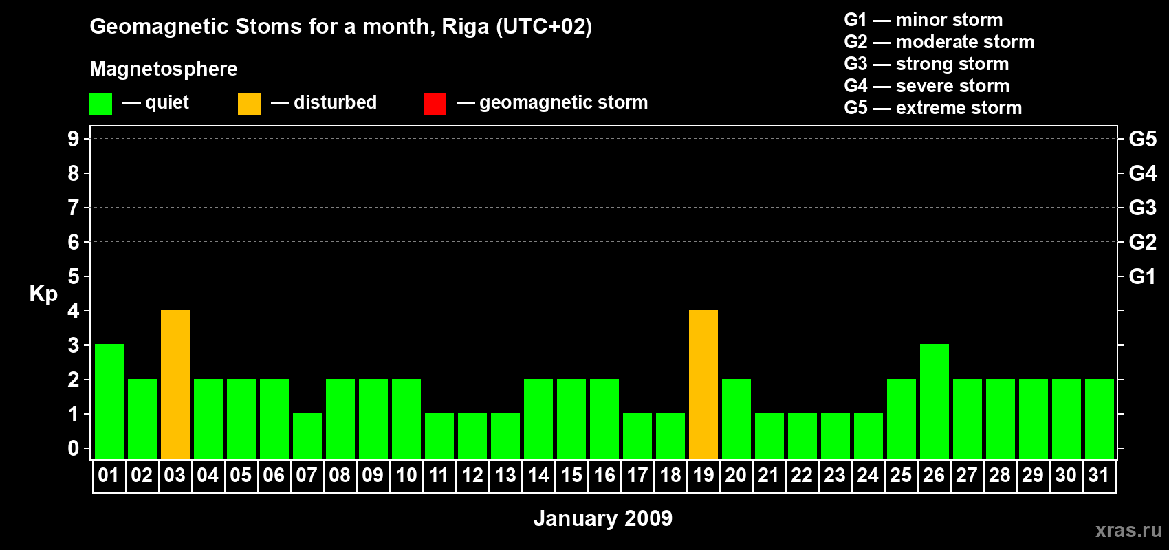Click the 'G2 — moderate storm' legend text

click(x=939, y=42)
